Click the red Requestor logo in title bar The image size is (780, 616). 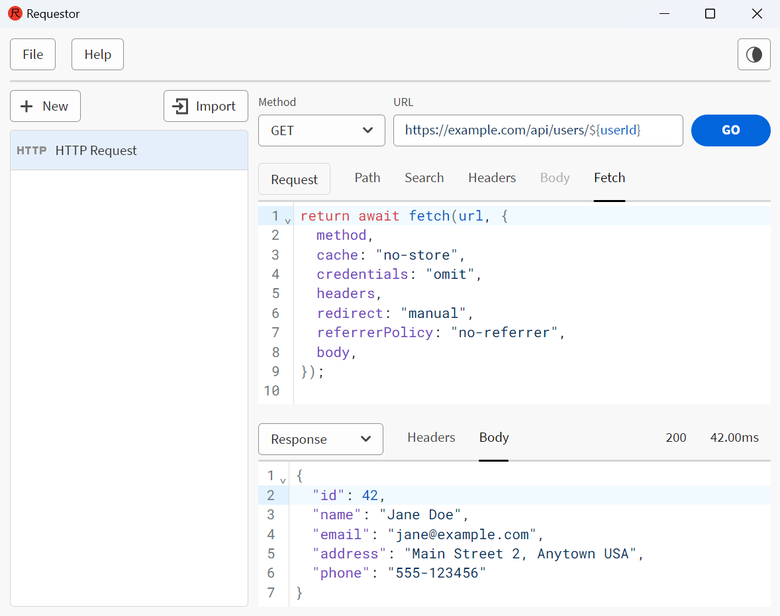coord(15,13)
